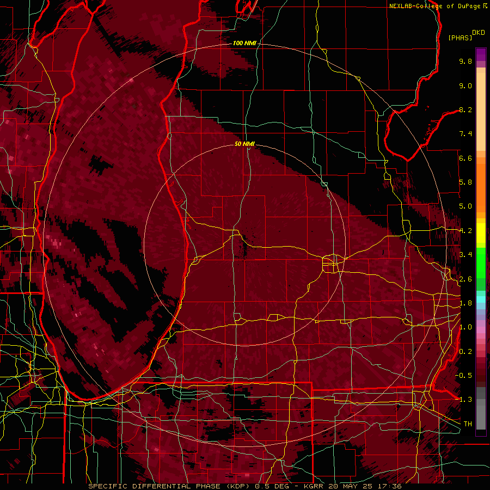Screen dimensions: 490x490
Task: Click the KGRR station identifier
Action: pyautogui.click(x=314, y=486)
